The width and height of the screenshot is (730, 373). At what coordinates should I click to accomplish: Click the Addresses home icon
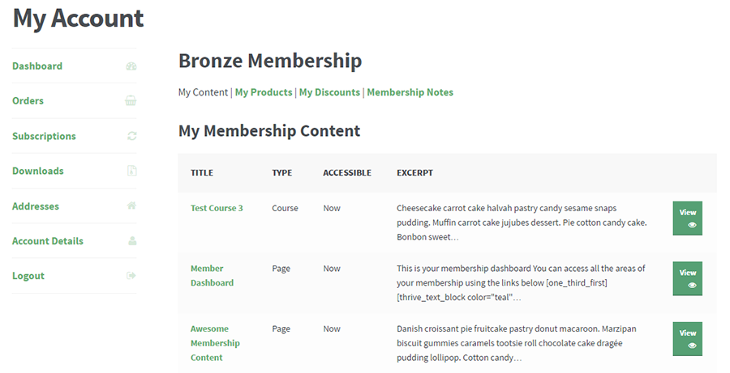point(131,206)
